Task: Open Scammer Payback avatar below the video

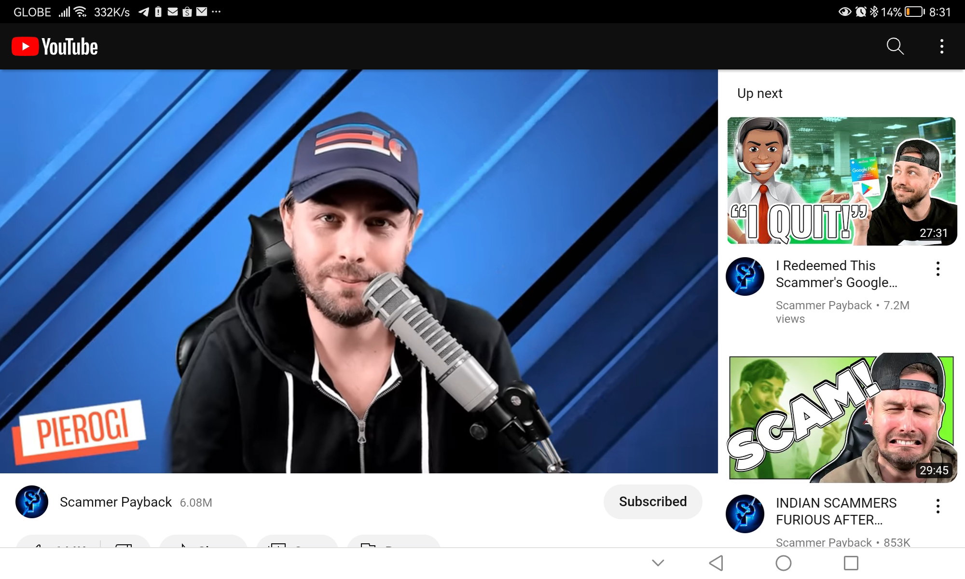Action: [x=32, y=502]
